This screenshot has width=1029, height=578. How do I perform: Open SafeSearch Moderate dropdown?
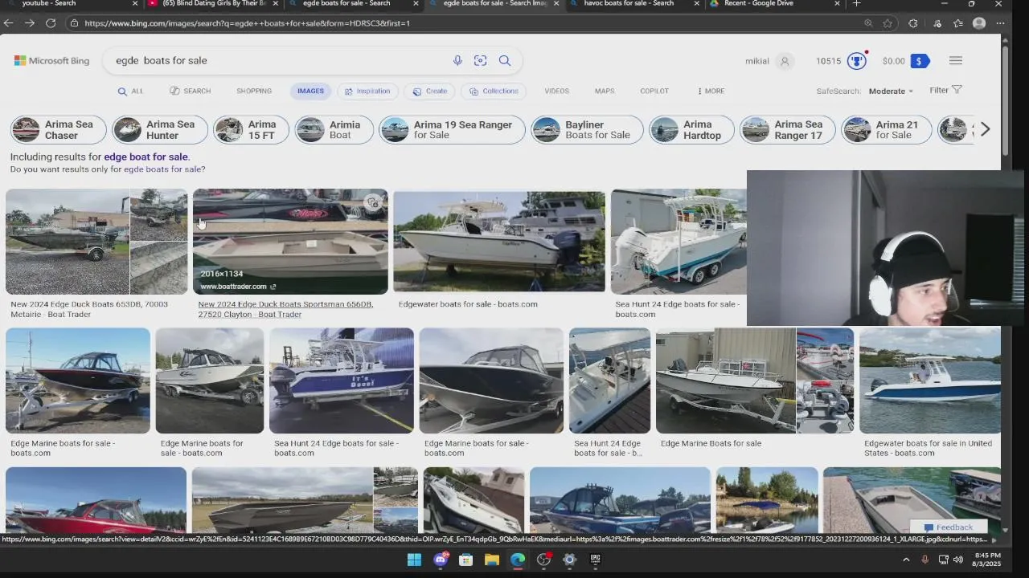tap(891, 91)
